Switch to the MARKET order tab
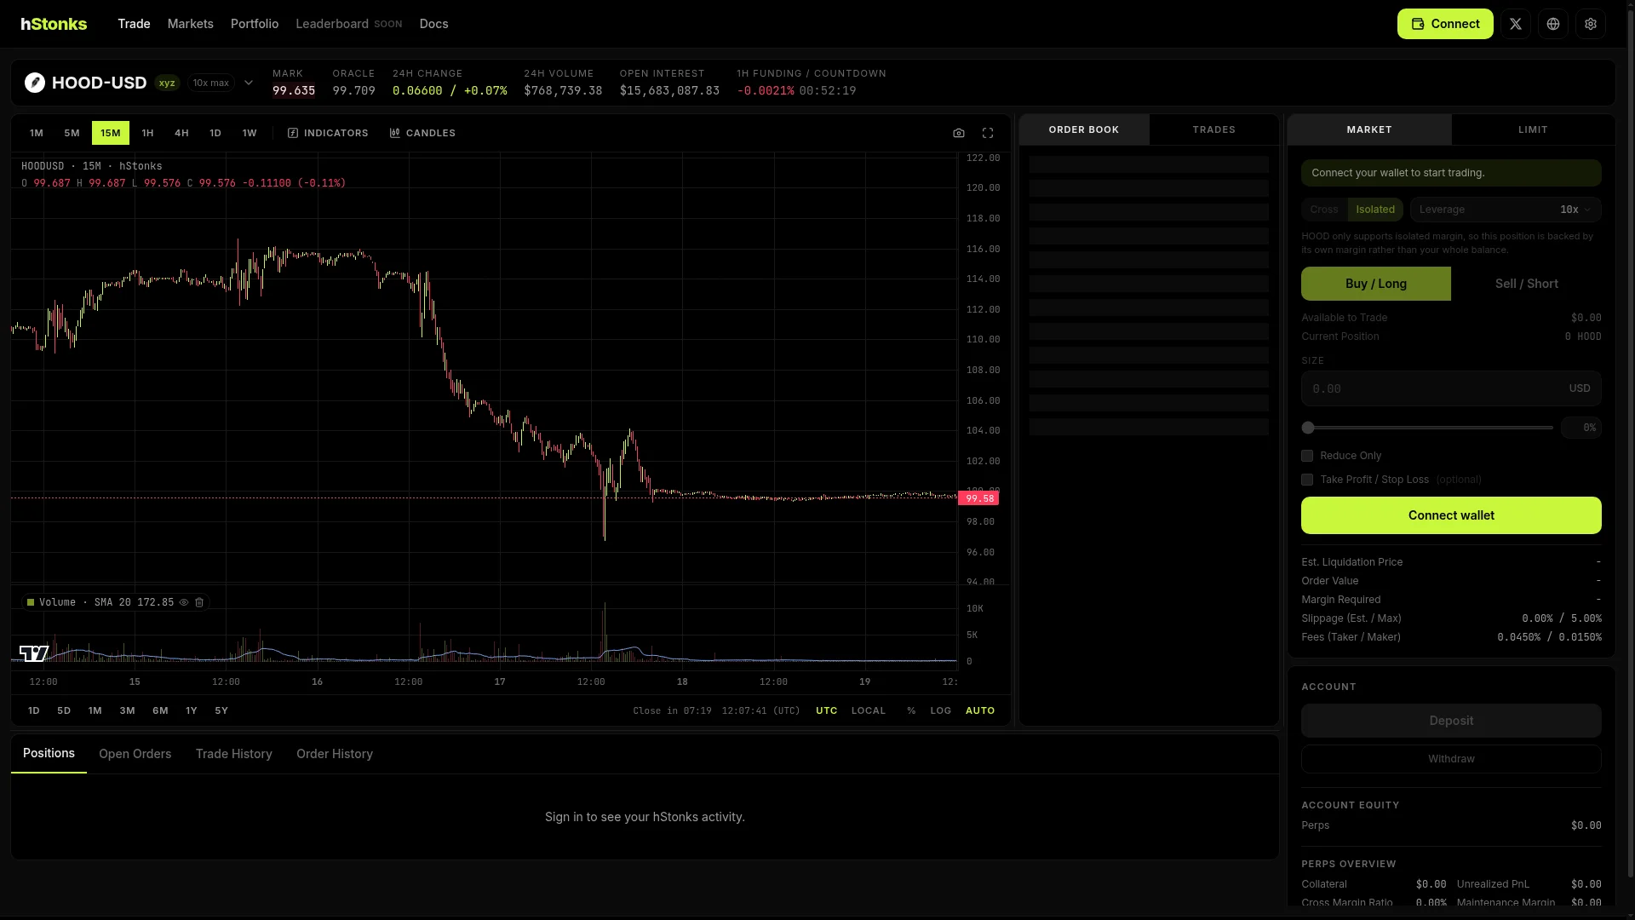 (1369, 129)
